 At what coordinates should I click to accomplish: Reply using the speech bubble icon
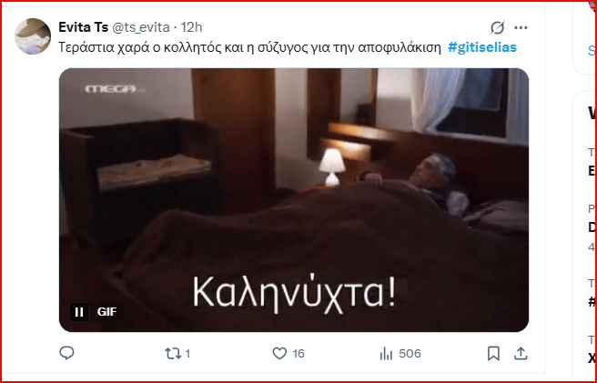(66, 354)
